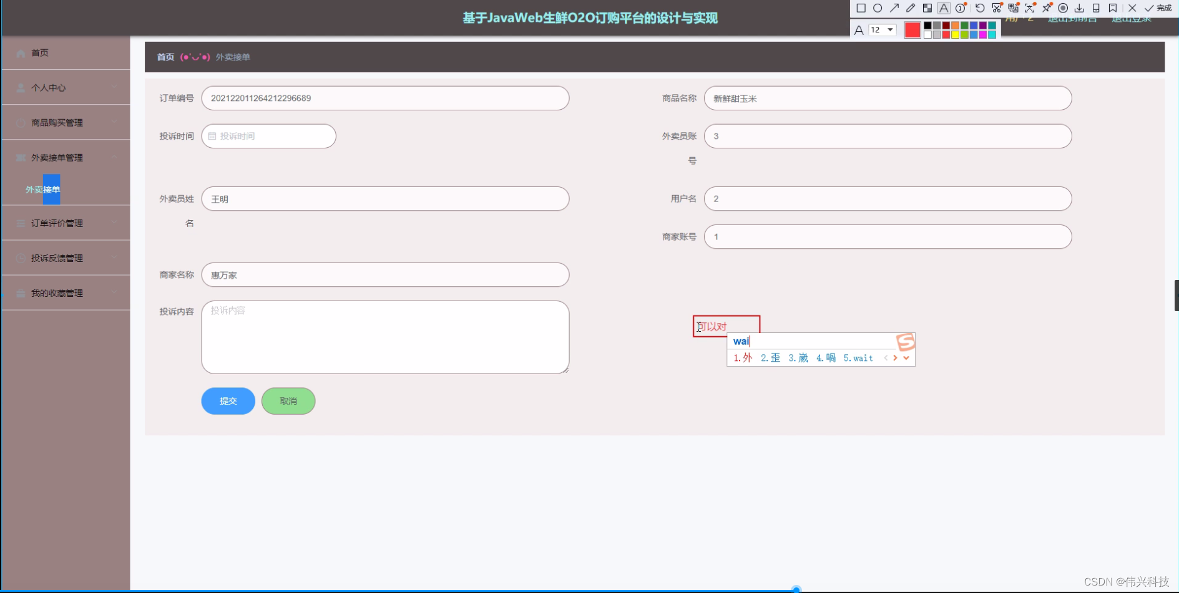Open 首页 in the sidebar menu
Viewport: 1179px width, 593px height.
click(x=39, y=52)
